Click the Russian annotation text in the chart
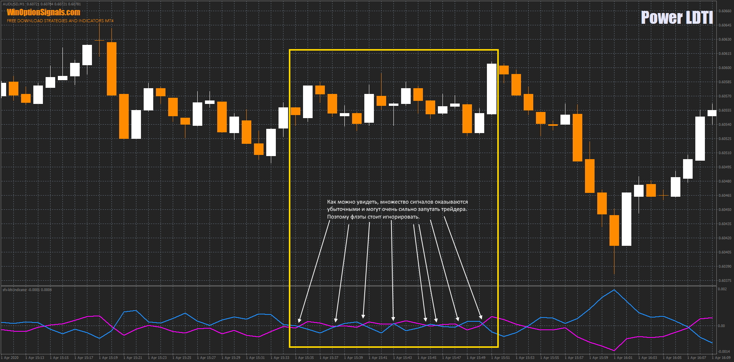 pos(397,209)
